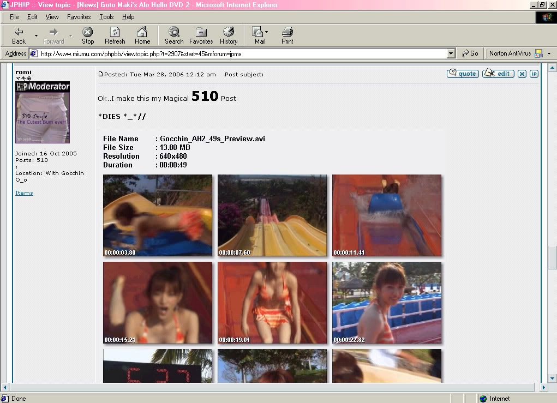Go back using the Back toolbar button

[19, 36]
